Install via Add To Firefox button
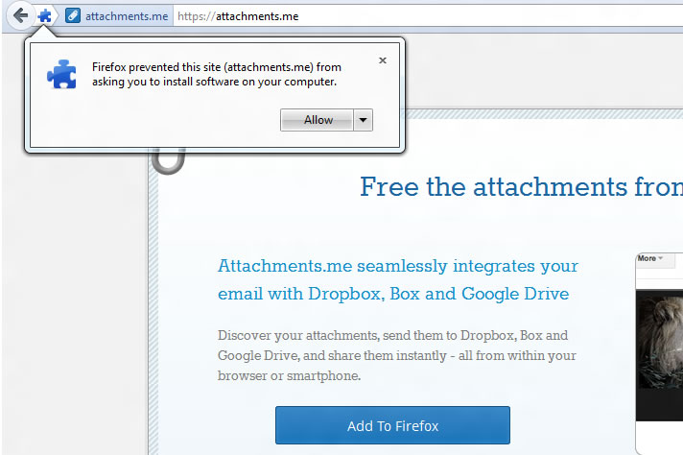Viewport: 683px width, 455px height. 392,425
